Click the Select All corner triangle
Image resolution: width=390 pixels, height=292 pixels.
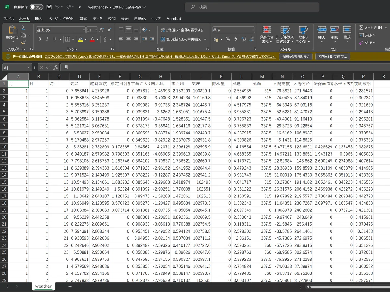click(4, 77)
